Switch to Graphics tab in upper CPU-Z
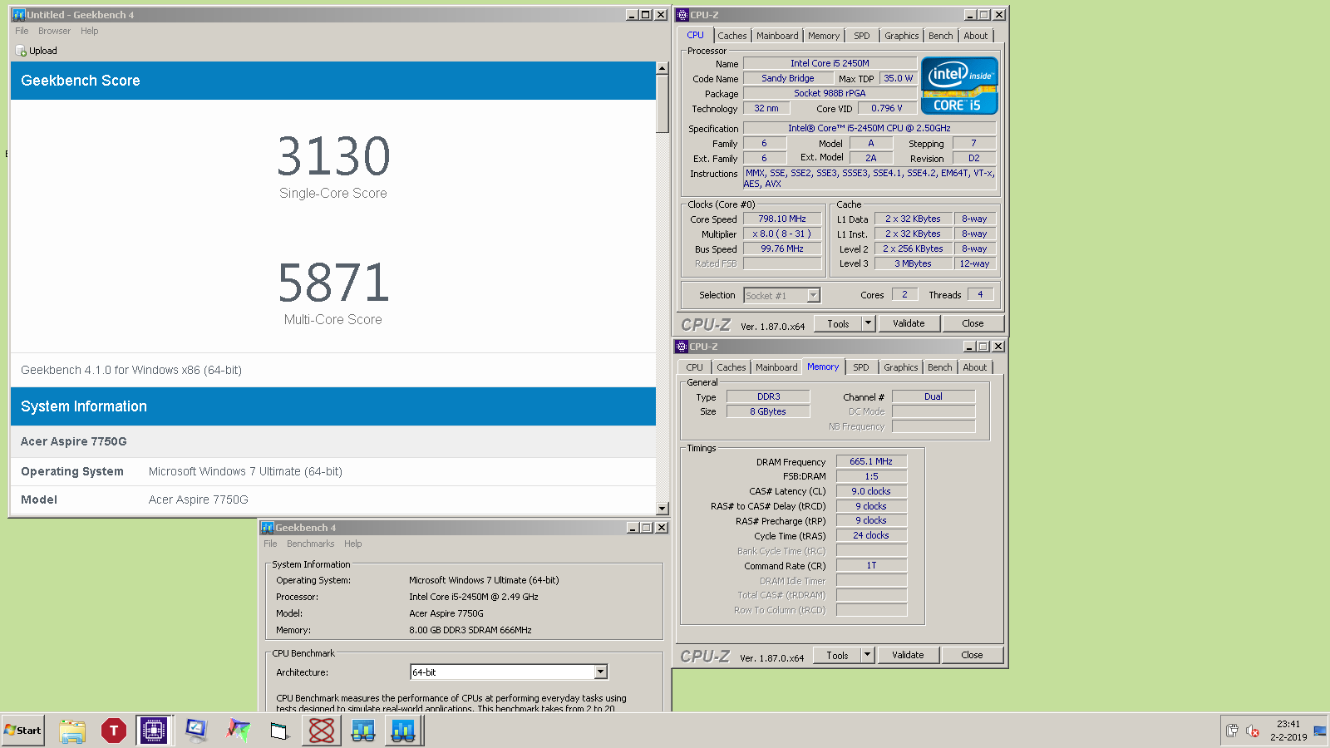 (x=902, y=36)
